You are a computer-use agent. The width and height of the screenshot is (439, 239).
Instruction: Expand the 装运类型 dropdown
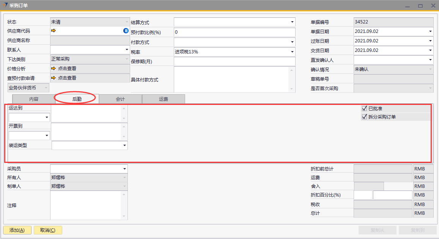(x=124, y=145)
